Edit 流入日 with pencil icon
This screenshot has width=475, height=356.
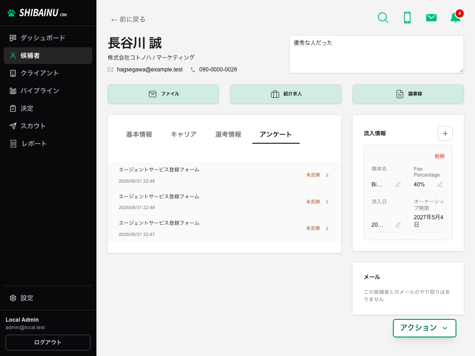click(398, 225)
